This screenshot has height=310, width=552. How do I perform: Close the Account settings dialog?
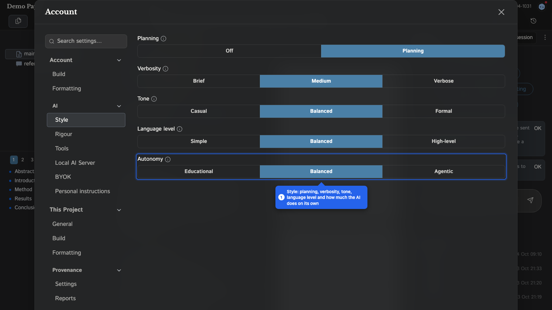pos(501,12)
